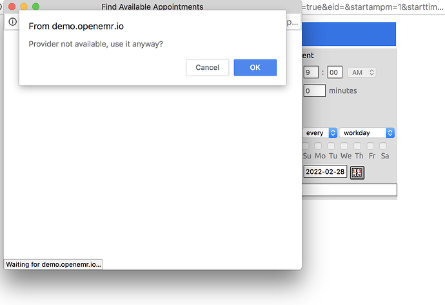Click the site info icon in address bar

coord(12,21)
